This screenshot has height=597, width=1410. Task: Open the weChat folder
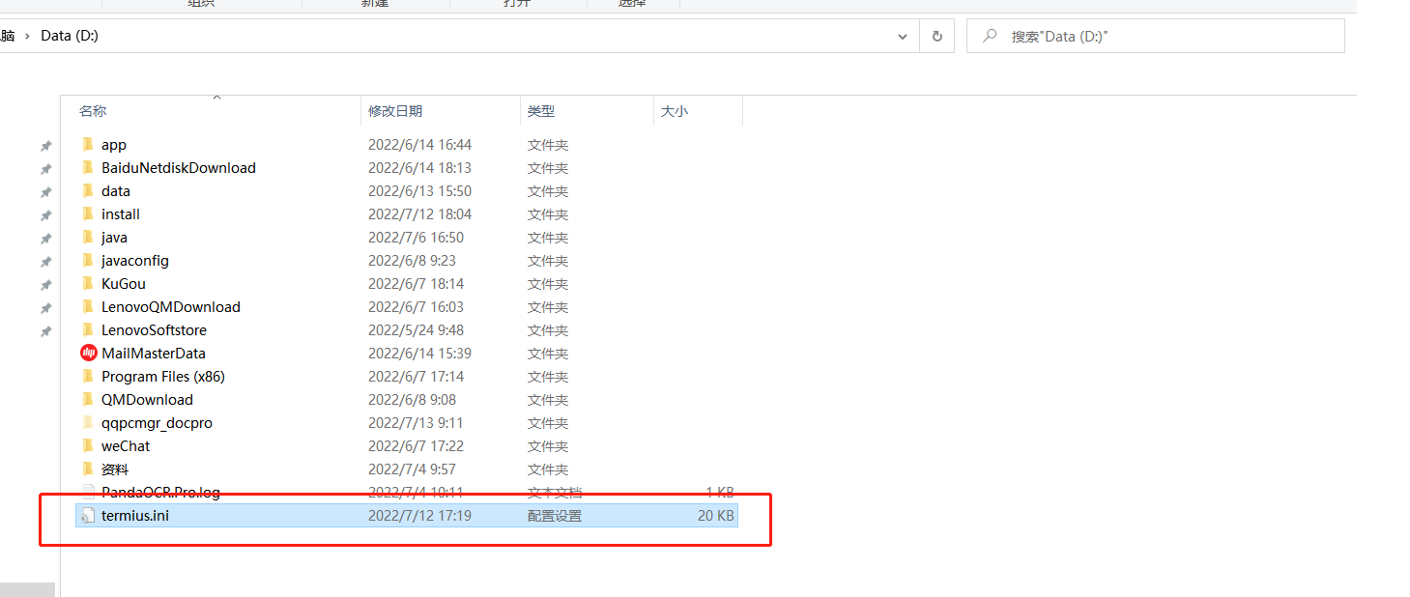pyautogui.click(x=127, y=445)
